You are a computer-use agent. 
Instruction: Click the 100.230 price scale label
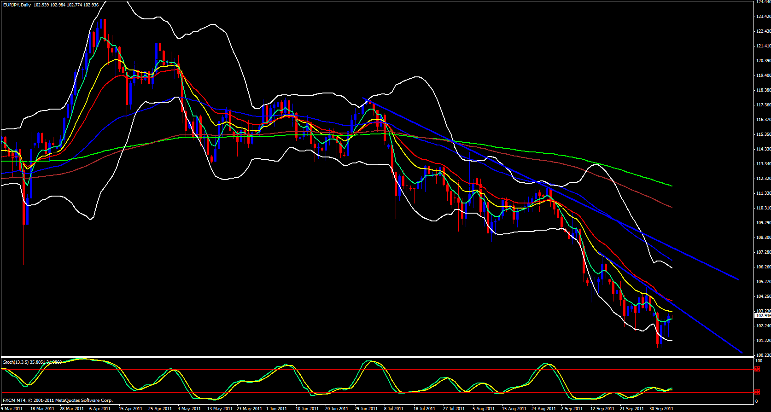(763, 355)
